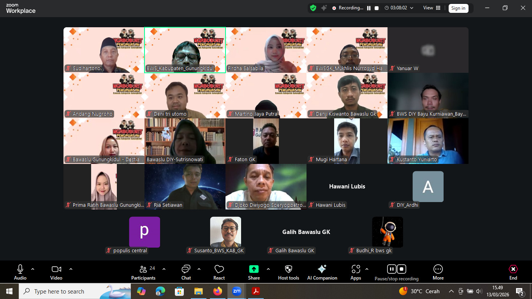Image resolution: width=532 pixels, height=299 pixels.
Task: Click the green Share screen icon
Action: [x=254, y=269]
